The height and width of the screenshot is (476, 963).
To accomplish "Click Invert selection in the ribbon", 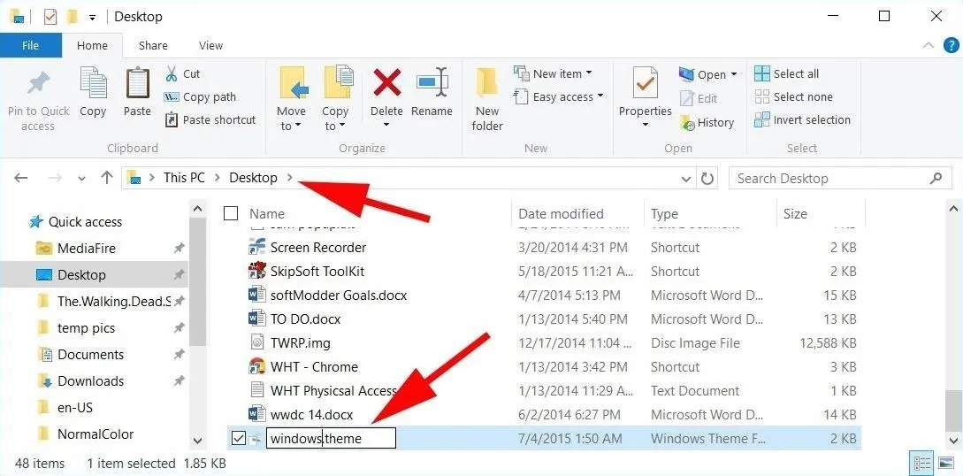I will coord(802,119).
